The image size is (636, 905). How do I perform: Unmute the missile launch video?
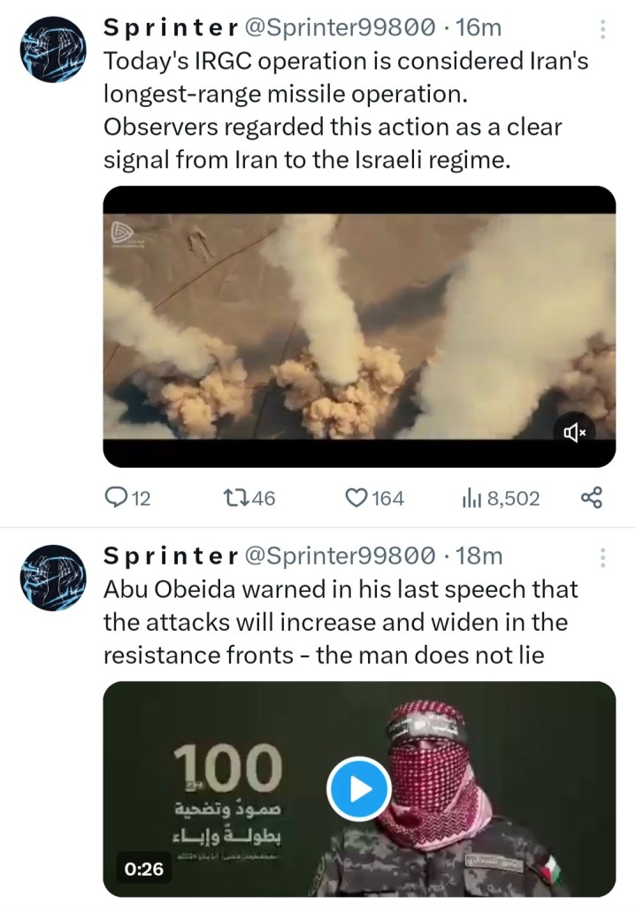coord(574,432)
